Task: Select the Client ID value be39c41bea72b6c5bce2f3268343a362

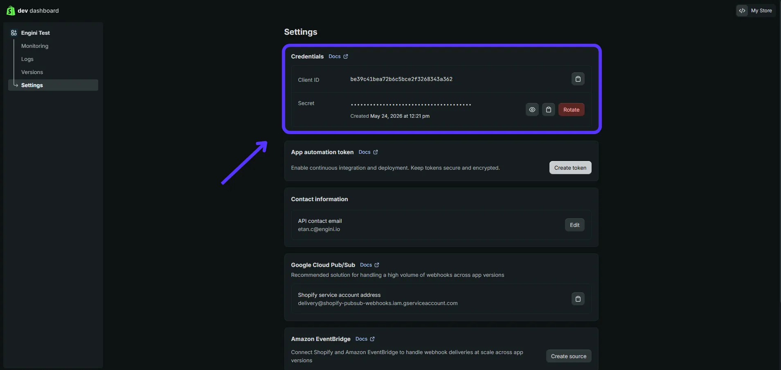Action: click(401, 79)
